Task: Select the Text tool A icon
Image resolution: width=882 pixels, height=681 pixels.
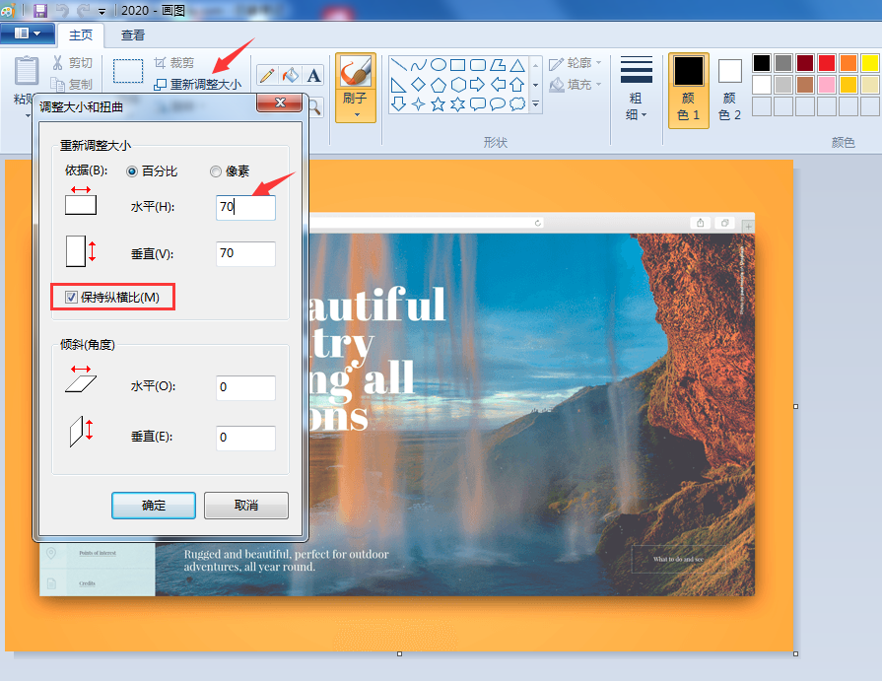Action: (314, 75)
